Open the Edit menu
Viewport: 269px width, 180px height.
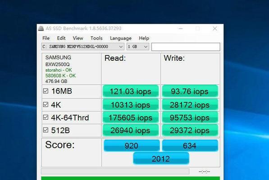pos(61,38)
